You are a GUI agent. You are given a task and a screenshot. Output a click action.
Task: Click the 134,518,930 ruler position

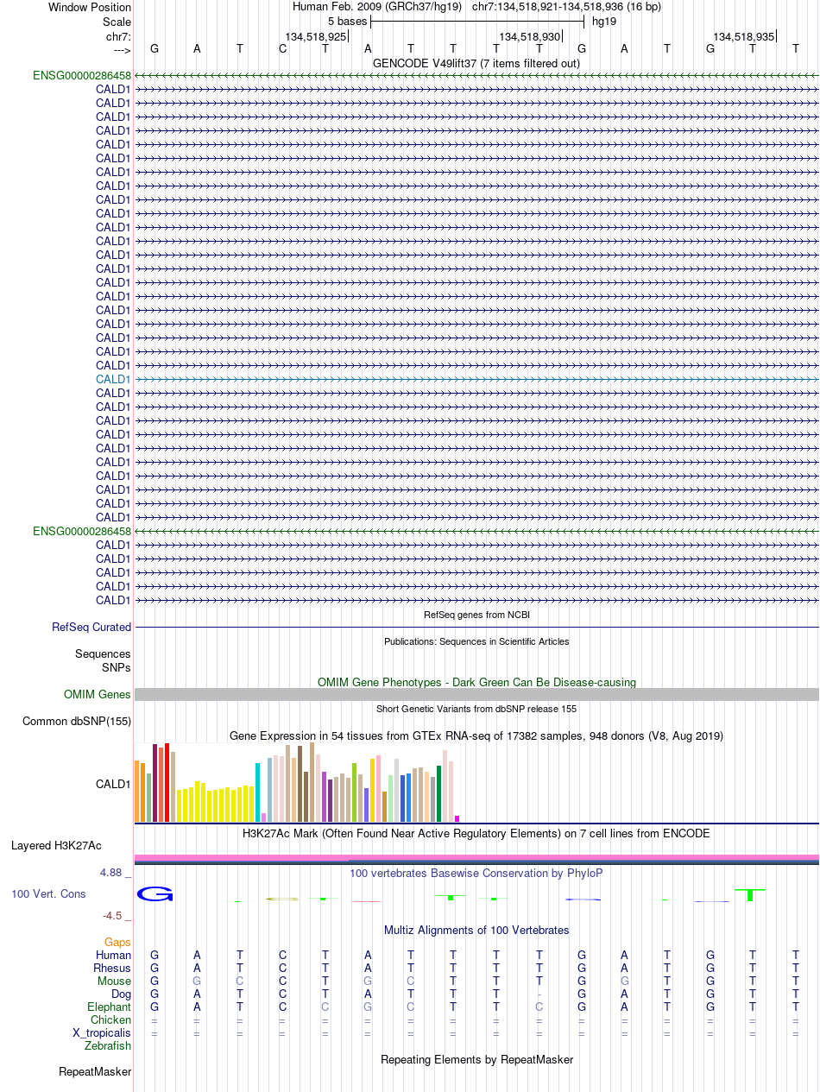530,36
